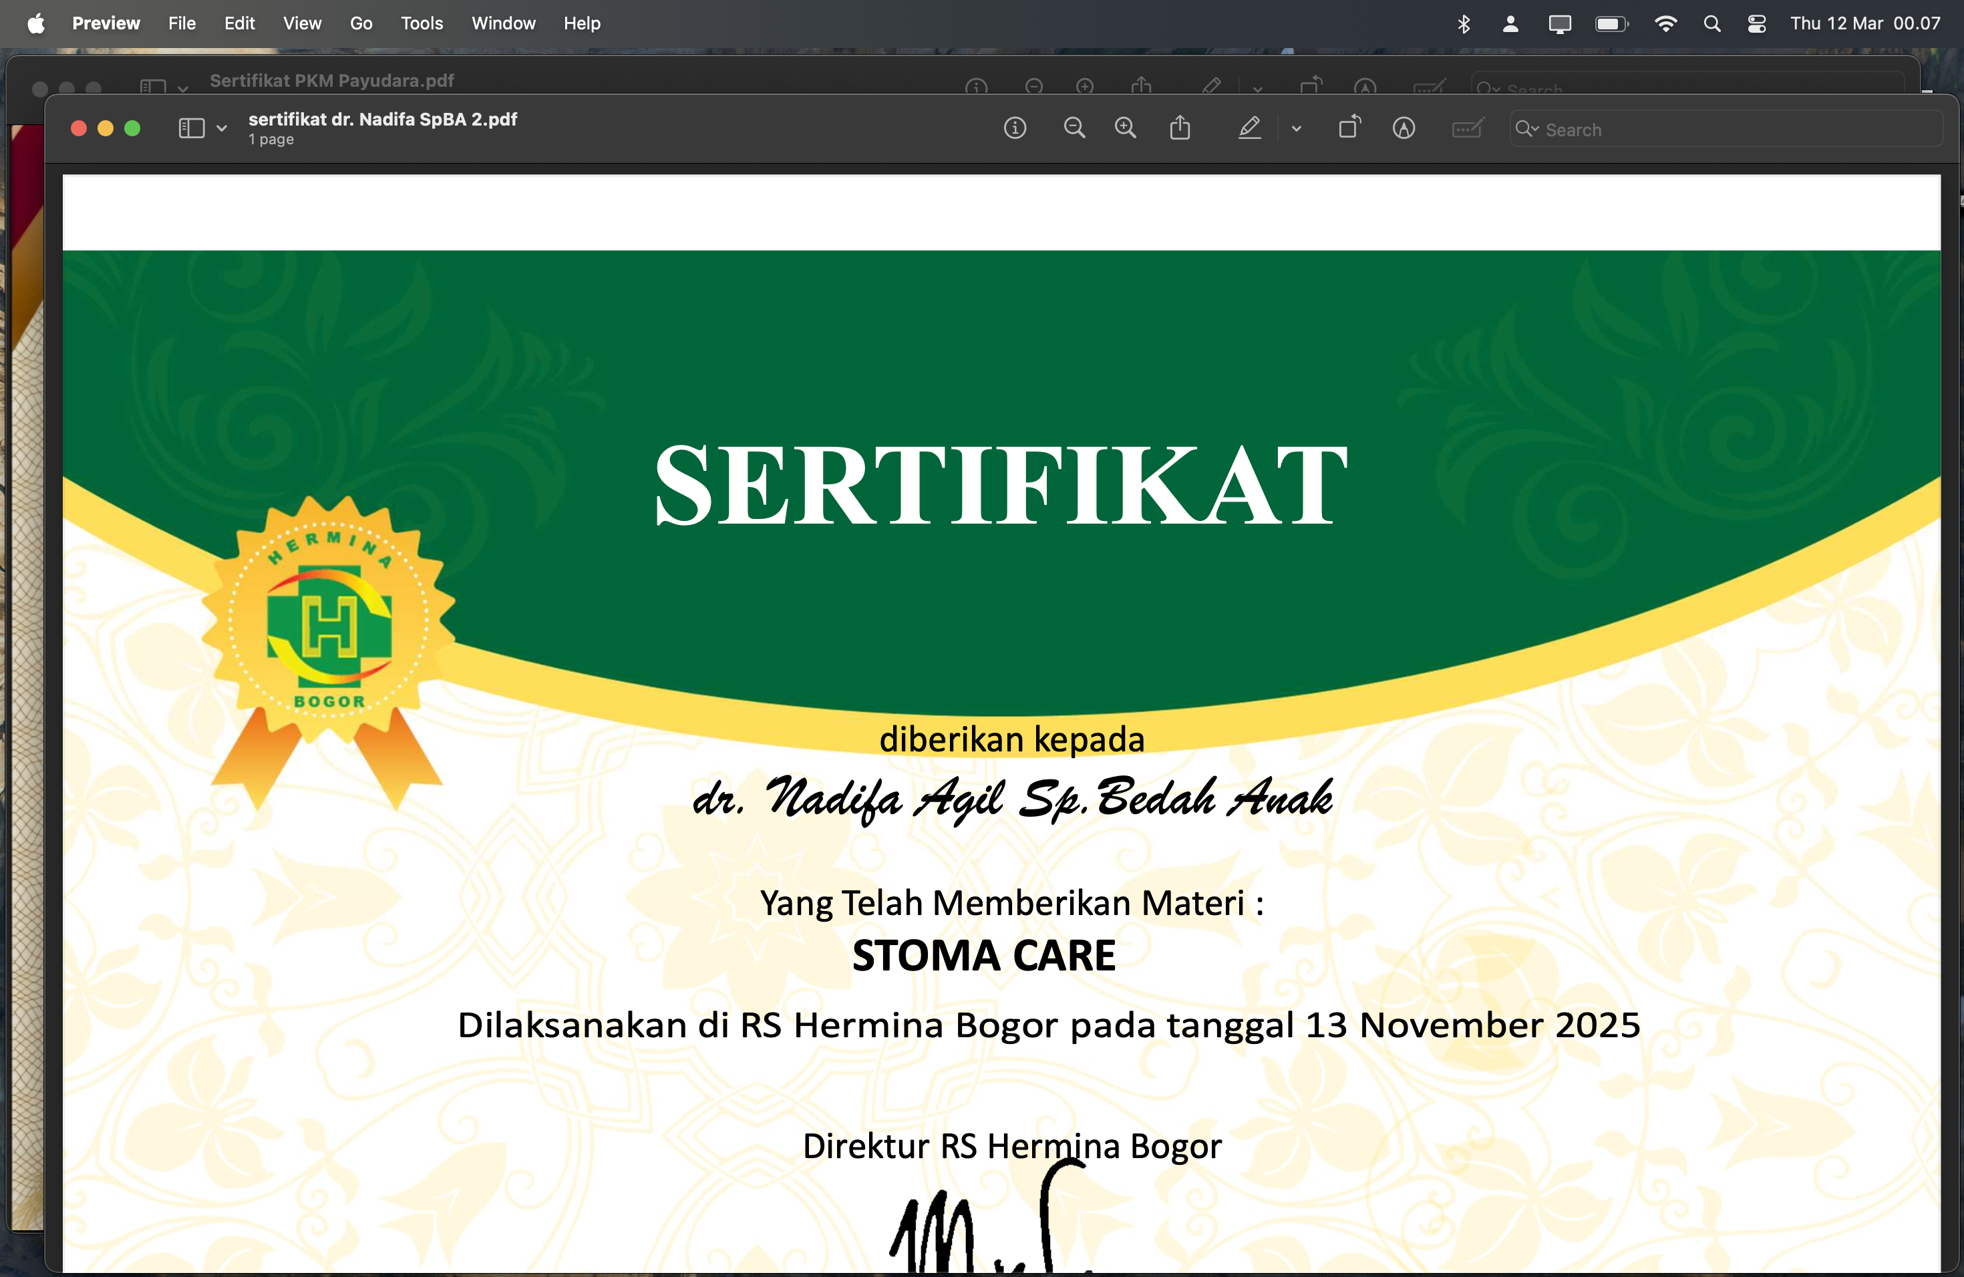Click the Spotlight search icon
Screen dimensions: 1964x1277
click(x=1711, y=23)
